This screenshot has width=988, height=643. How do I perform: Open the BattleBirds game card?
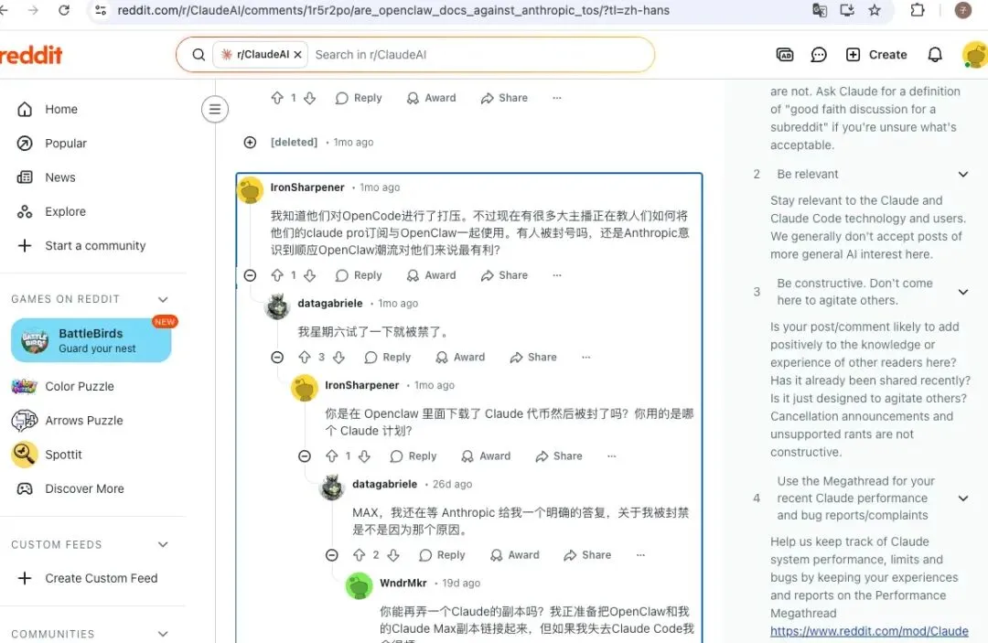91,340
